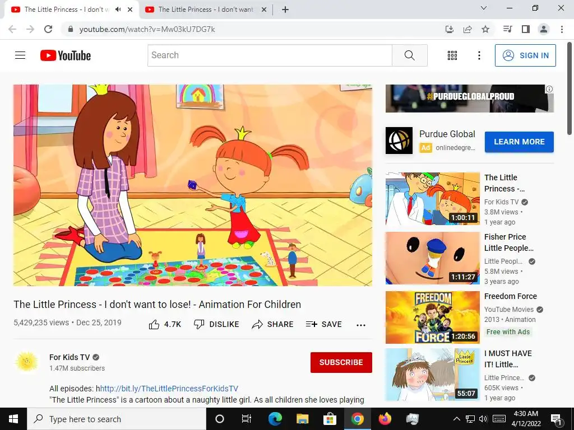Image resolution: width=574 pixels, height=430 pixels.
Task: Launch Microsoft Edge from the taskbar
Action: click(275, 419)
